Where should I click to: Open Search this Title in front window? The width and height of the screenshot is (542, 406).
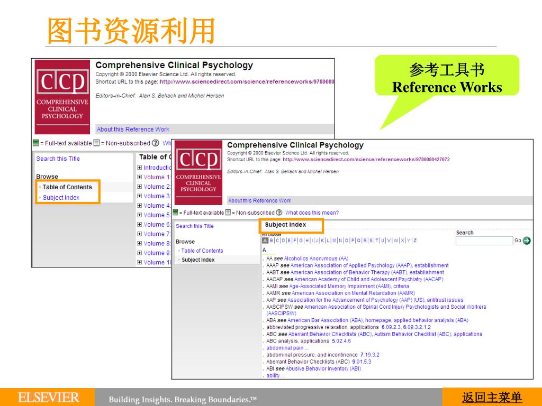195,226
